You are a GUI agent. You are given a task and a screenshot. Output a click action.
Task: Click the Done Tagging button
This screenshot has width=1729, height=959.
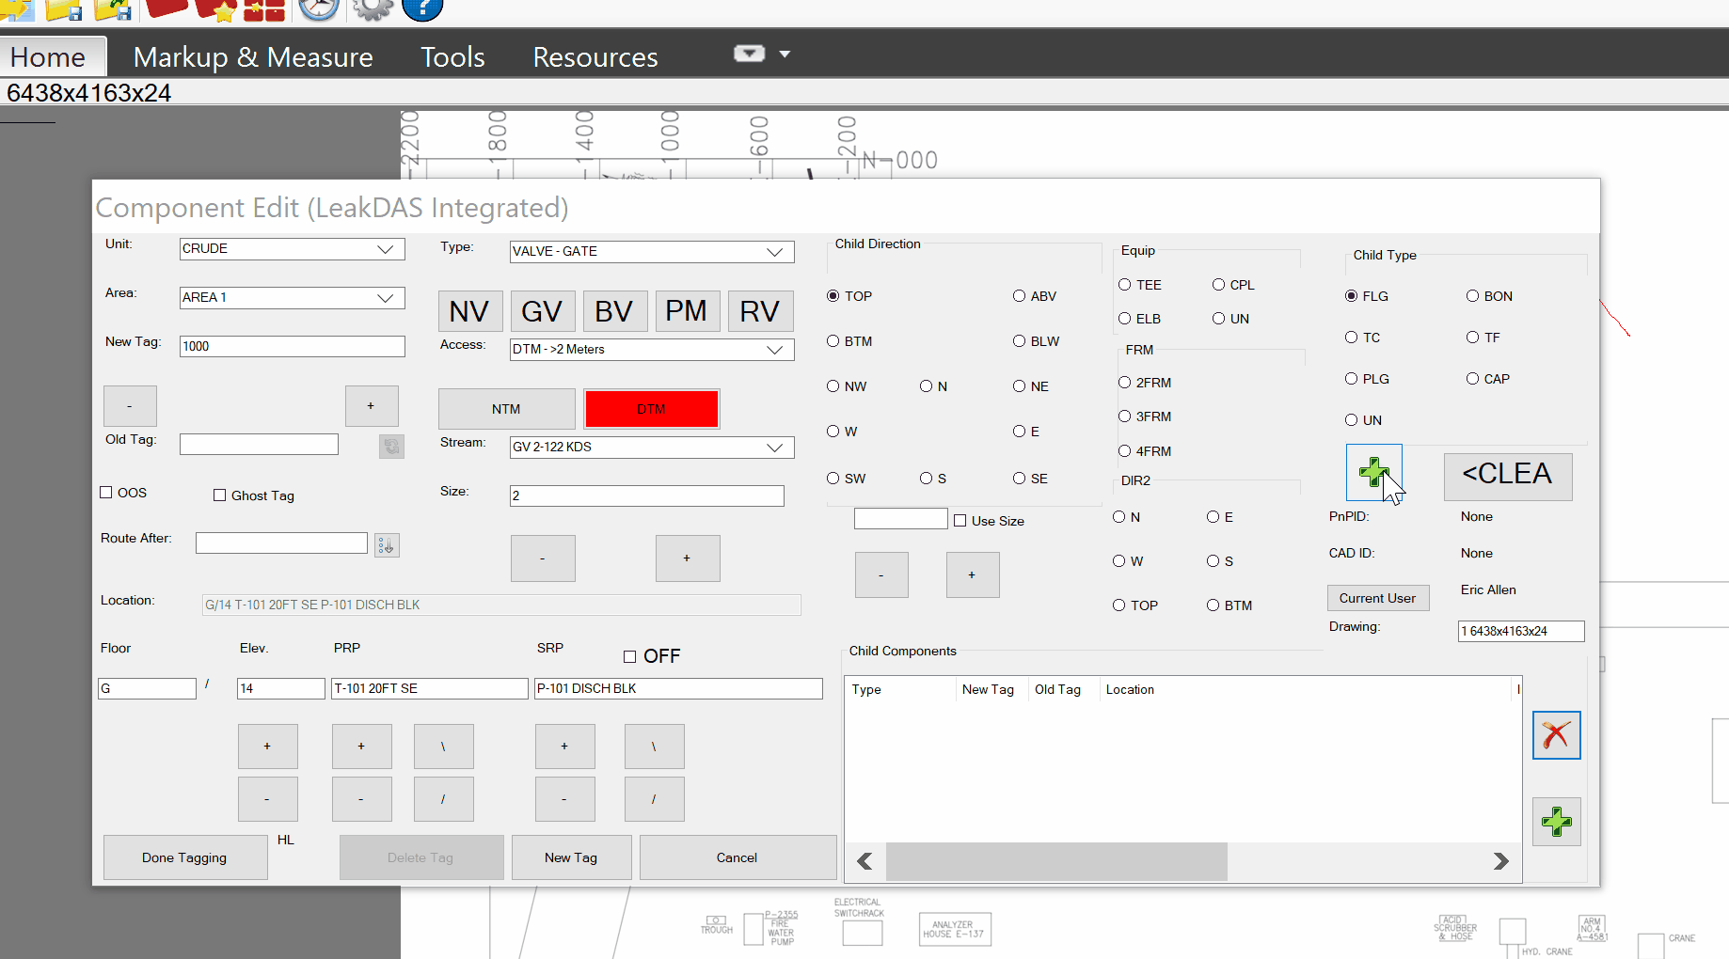pyautogui.click(x=184, y=857)
